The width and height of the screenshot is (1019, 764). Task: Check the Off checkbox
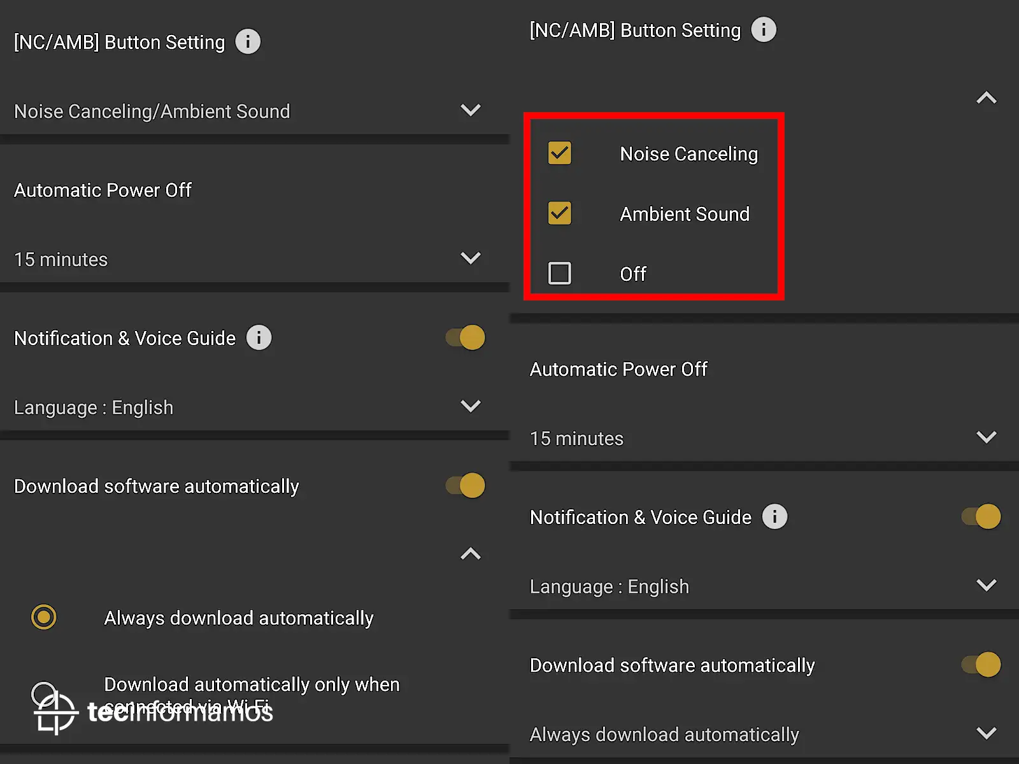(560, 273)
